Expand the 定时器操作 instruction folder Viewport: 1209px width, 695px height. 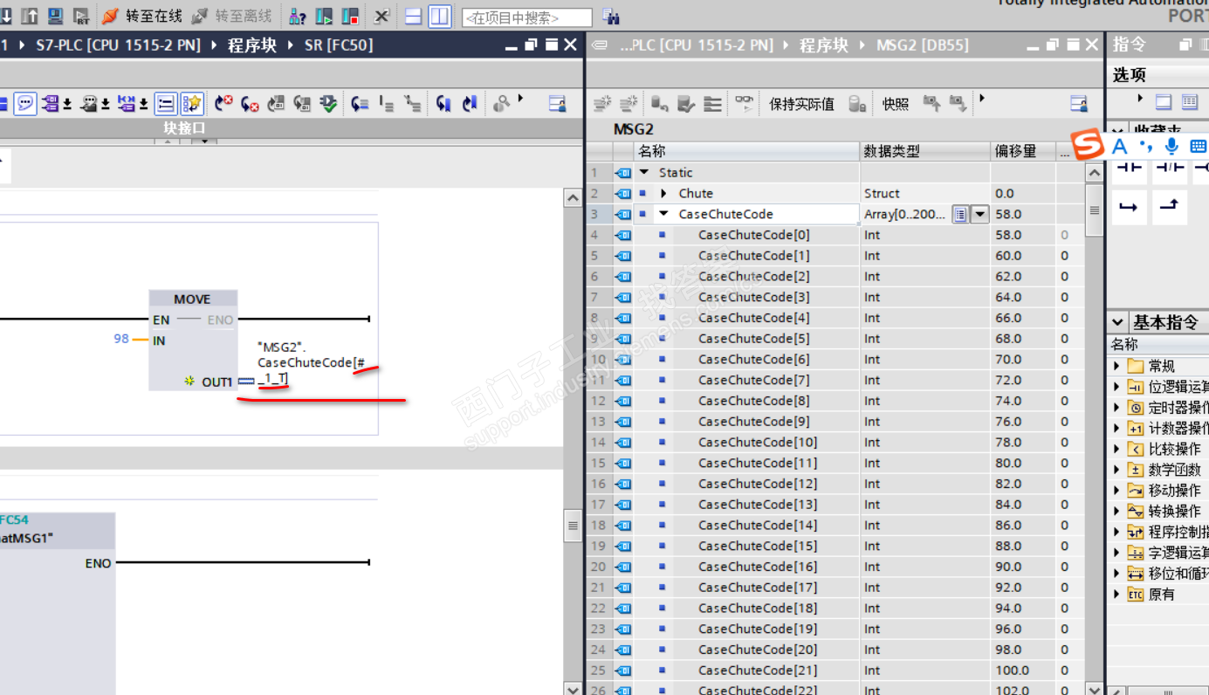pyautogui.click(x=1116, y=408)
